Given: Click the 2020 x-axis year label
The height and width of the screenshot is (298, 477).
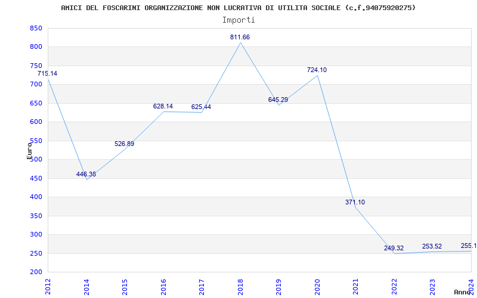Looking at the screenshot, I should coord(317,286).
